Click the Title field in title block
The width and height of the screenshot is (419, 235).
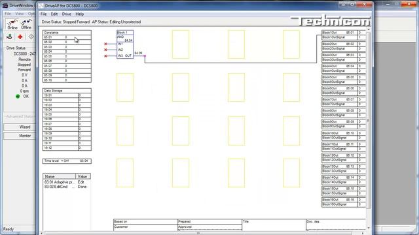(274, 225)
